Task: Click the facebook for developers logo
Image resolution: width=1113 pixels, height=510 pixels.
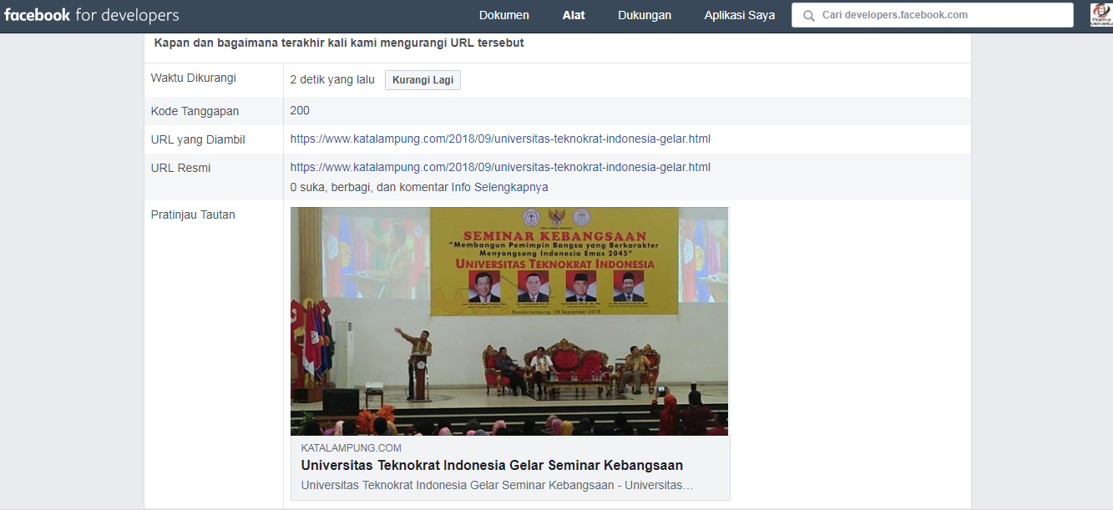Action: [92, 15]
